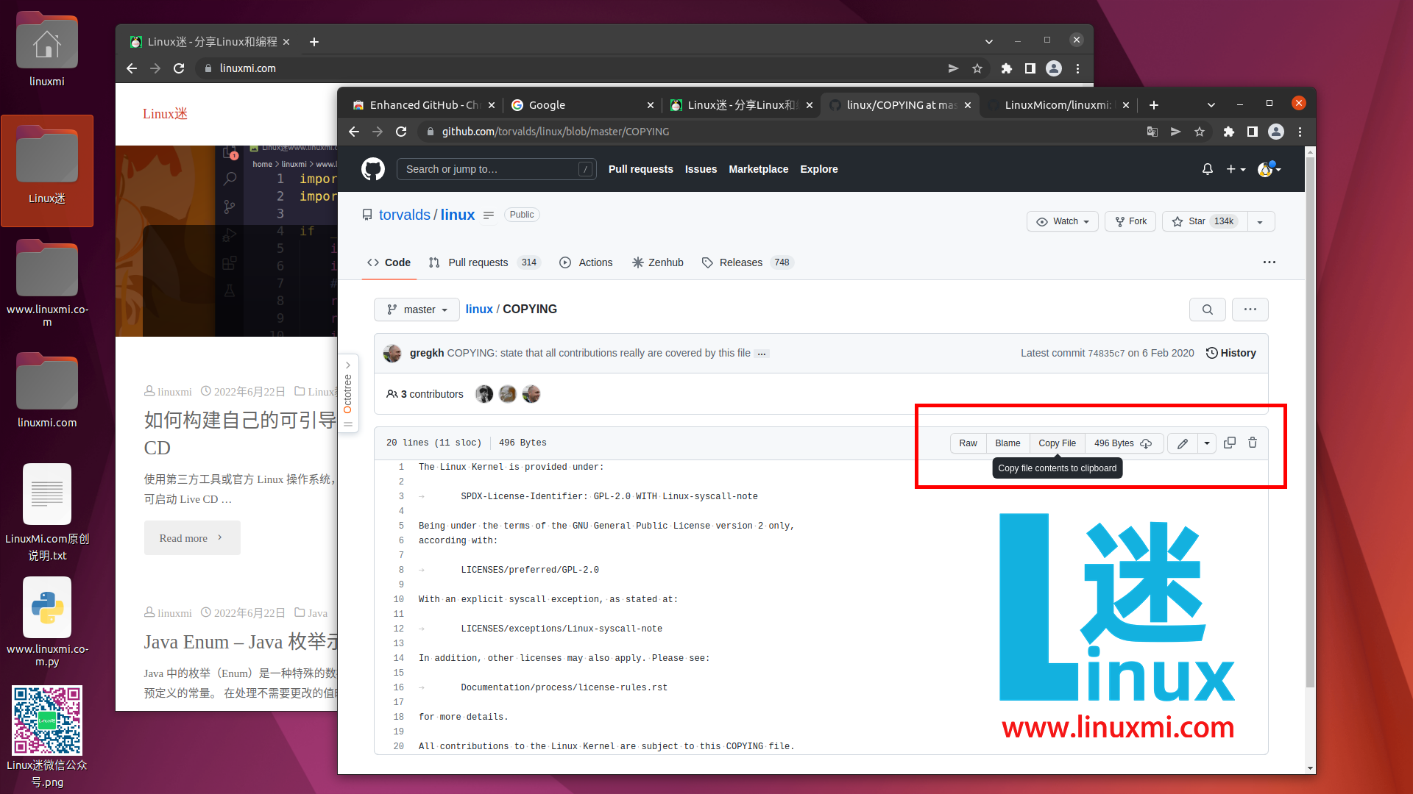Viewport: 1413px width, 794px height.
Task: Click the Copy File button
Action: (x=1057, y=443)
